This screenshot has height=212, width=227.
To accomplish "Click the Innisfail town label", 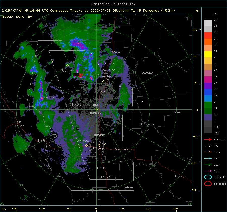I will click(x=102, y=91).
